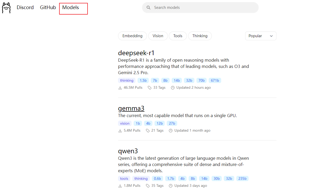The image size is (309, 192).
Task: Click 'Updated 3 days ago' text
Action: click(191, 185)
